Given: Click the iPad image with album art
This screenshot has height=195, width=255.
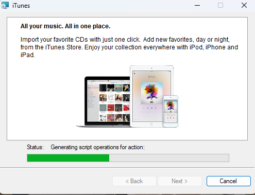Looking at the screenshot, I should [151, 96].
